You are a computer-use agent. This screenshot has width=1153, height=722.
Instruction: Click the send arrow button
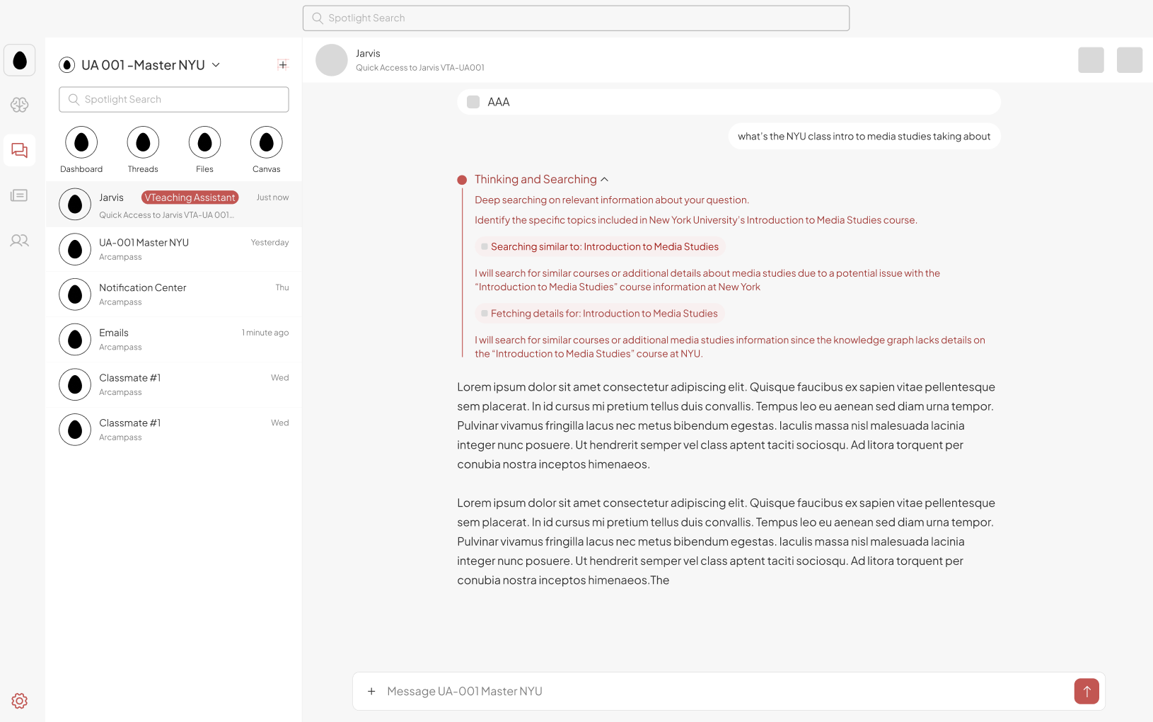click(1086, 692)
